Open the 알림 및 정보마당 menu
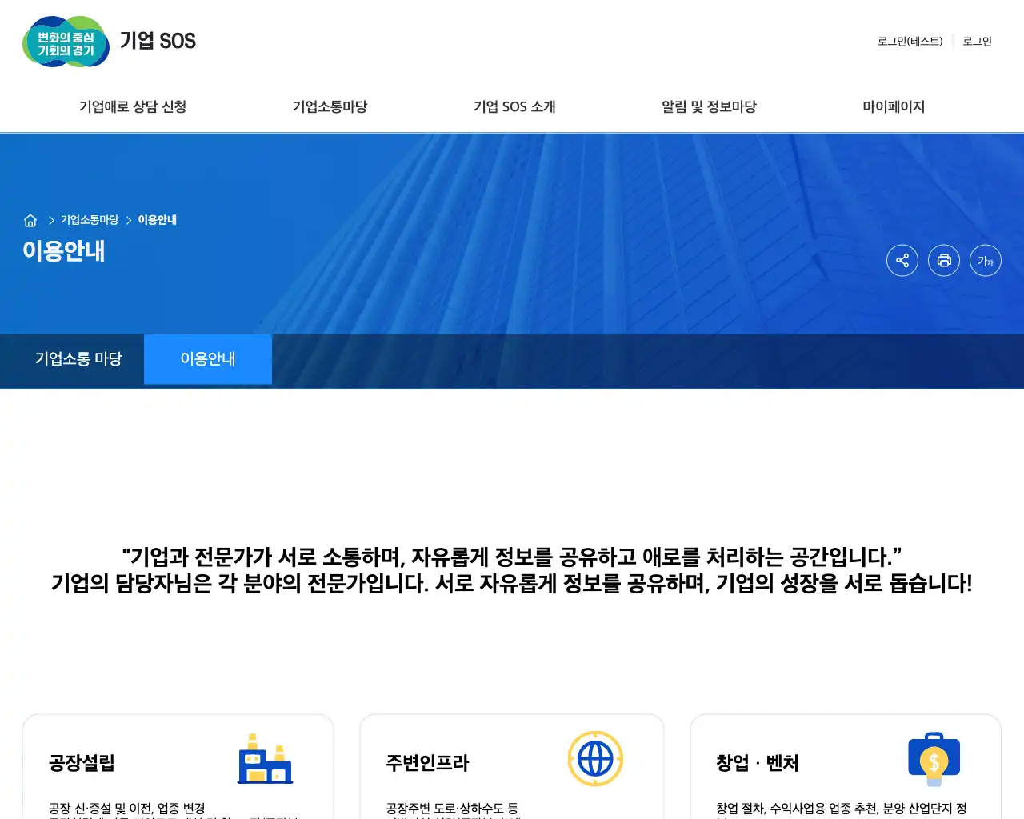The image size is (1024, 819). click(709, 106)
